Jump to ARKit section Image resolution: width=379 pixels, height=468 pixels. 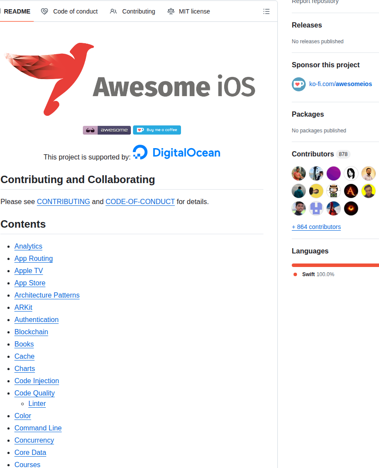pyautogui.click(x=23, y=308)
